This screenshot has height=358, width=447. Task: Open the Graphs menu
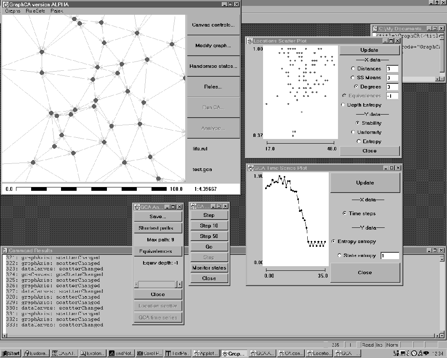pyautogui.click(x=13, y=11)
